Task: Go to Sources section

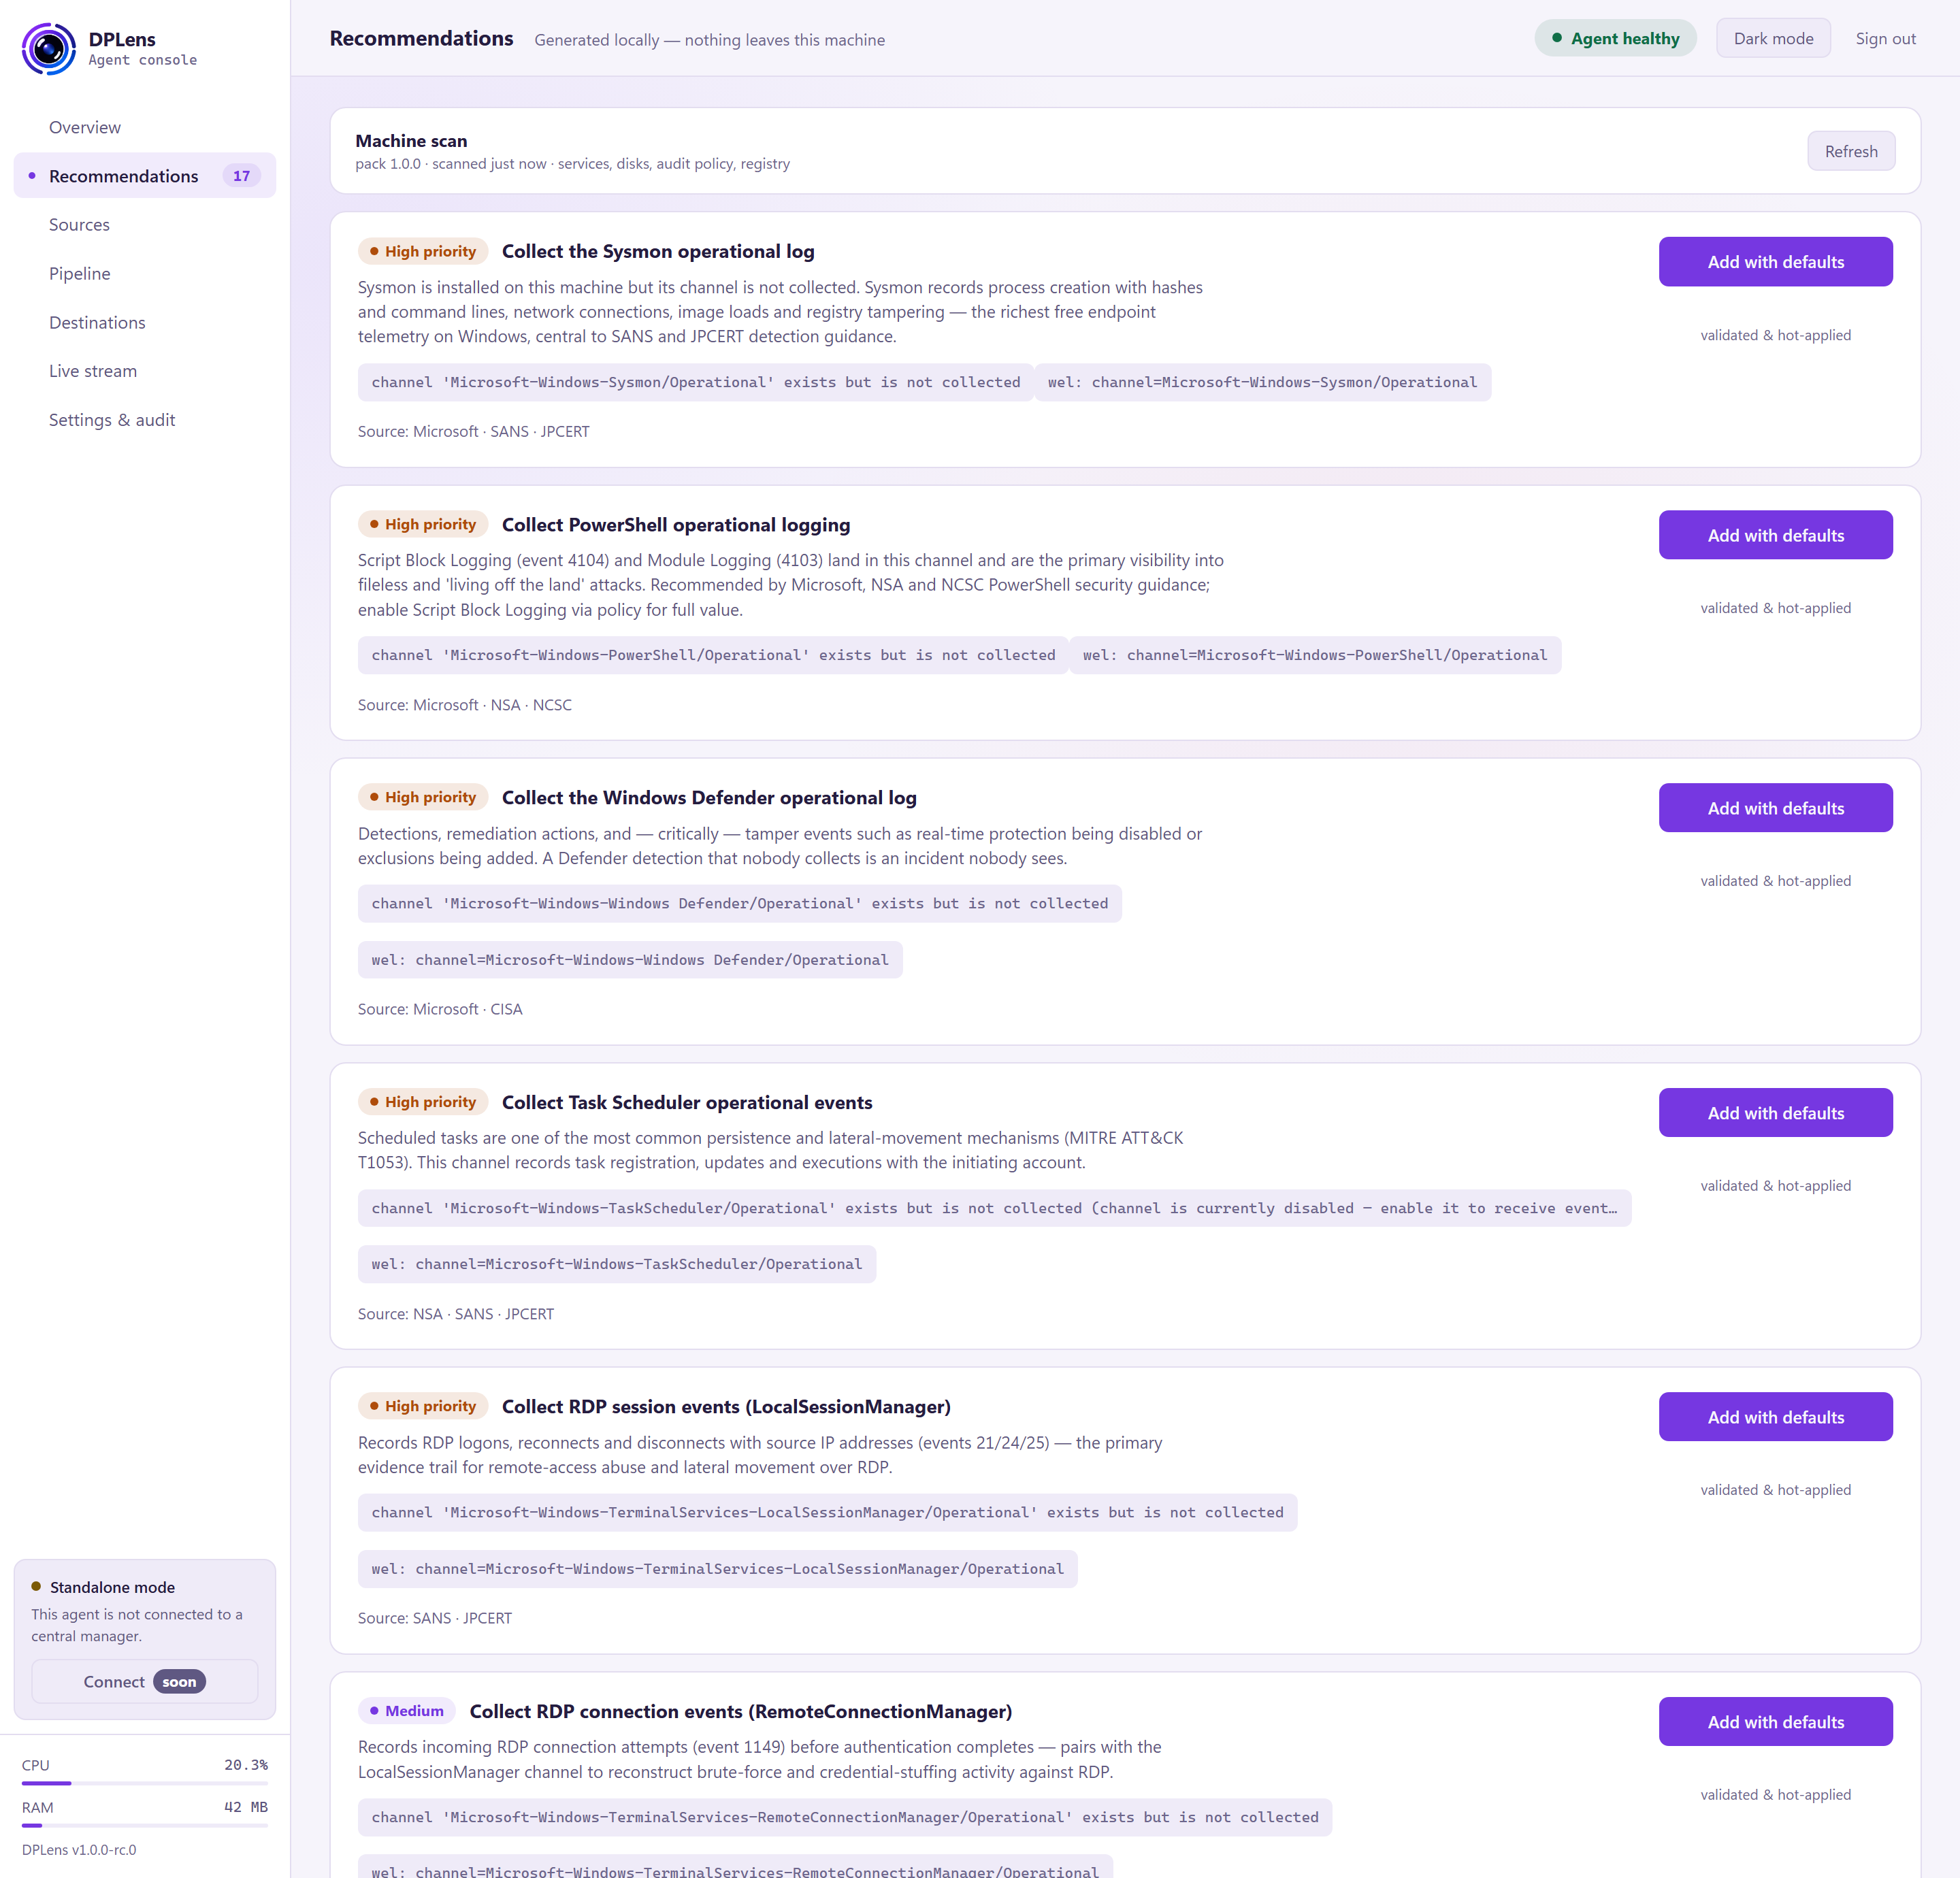Action: click(145, 225)
